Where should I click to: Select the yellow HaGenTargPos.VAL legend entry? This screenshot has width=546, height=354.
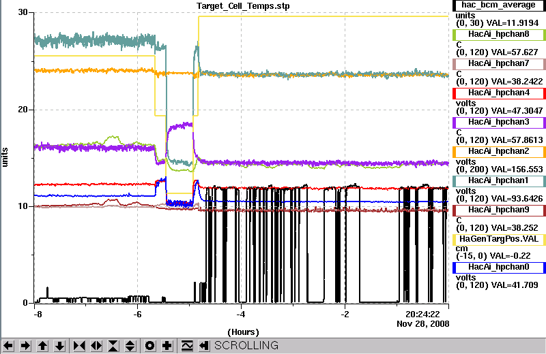(499, 240)
